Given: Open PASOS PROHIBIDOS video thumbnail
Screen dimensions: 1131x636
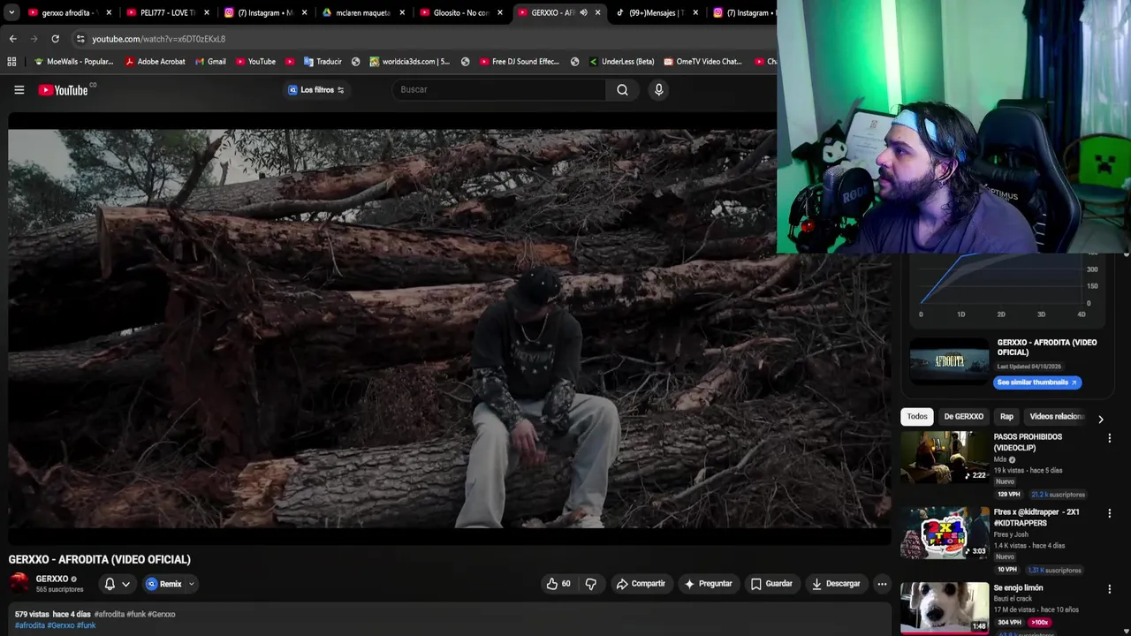Looking at the screenshot, I should tap(945, 457).
